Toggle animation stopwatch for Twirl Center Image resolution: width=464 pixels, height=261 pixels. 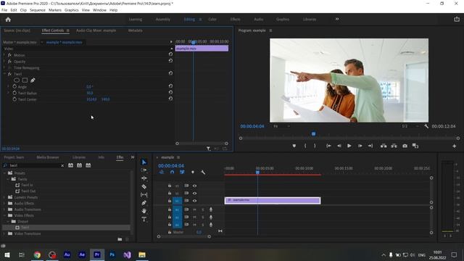coord(14,99)
